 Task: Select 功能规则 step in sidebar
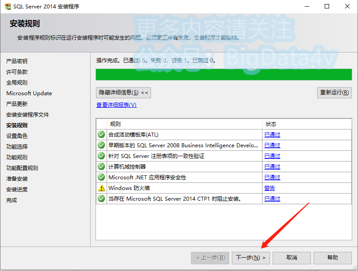pos(17,158)
